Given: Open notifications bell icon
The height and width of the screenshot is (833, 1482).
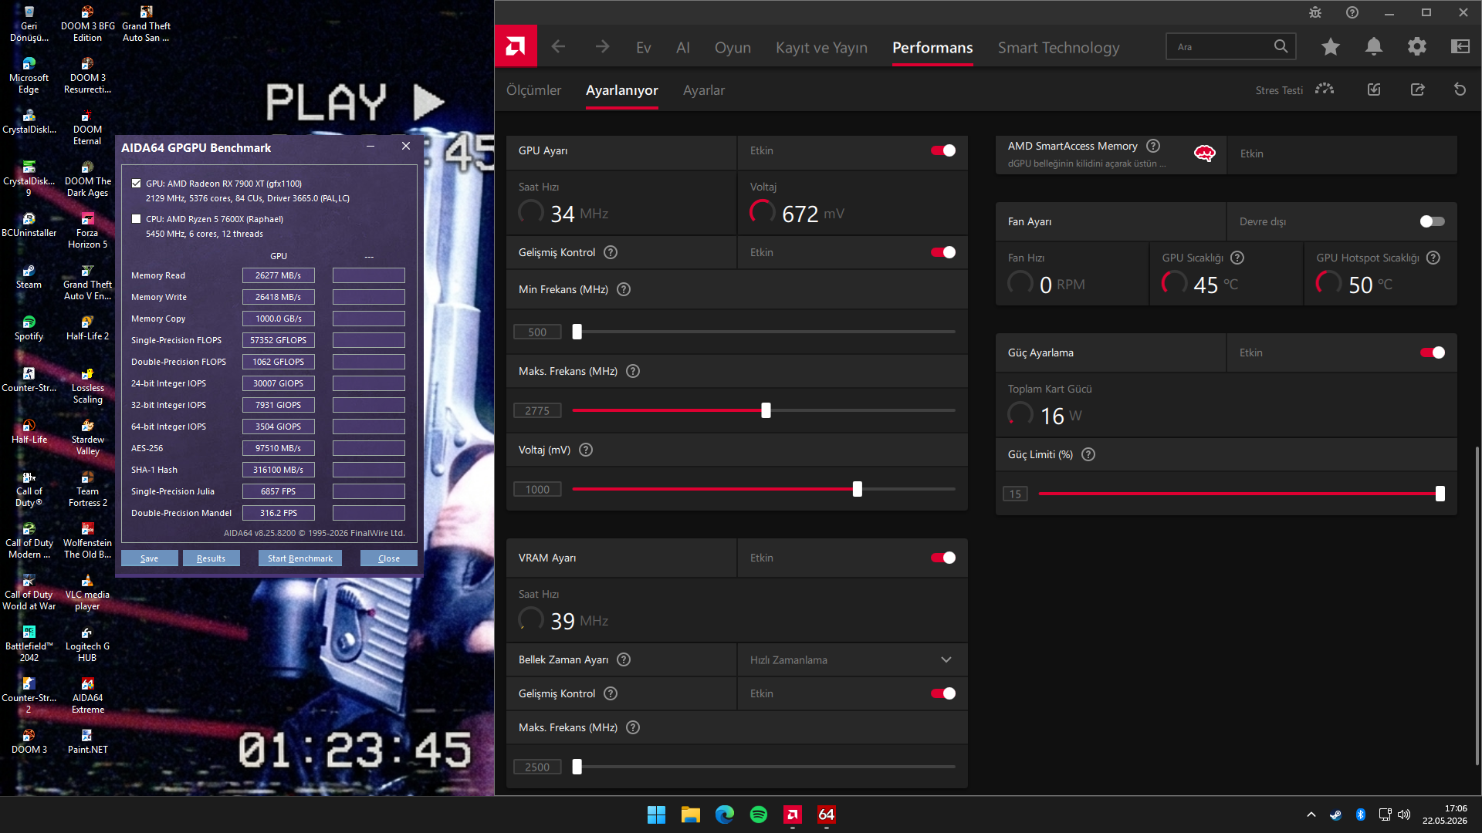Looking at the screenshot, I should tap(1374, 47).
